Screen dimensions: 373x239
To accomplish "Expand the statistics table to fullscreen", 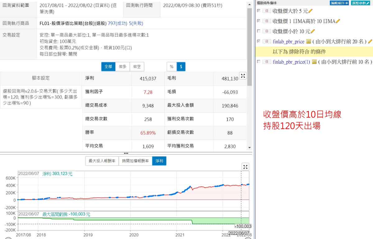I will pos(243,76).
